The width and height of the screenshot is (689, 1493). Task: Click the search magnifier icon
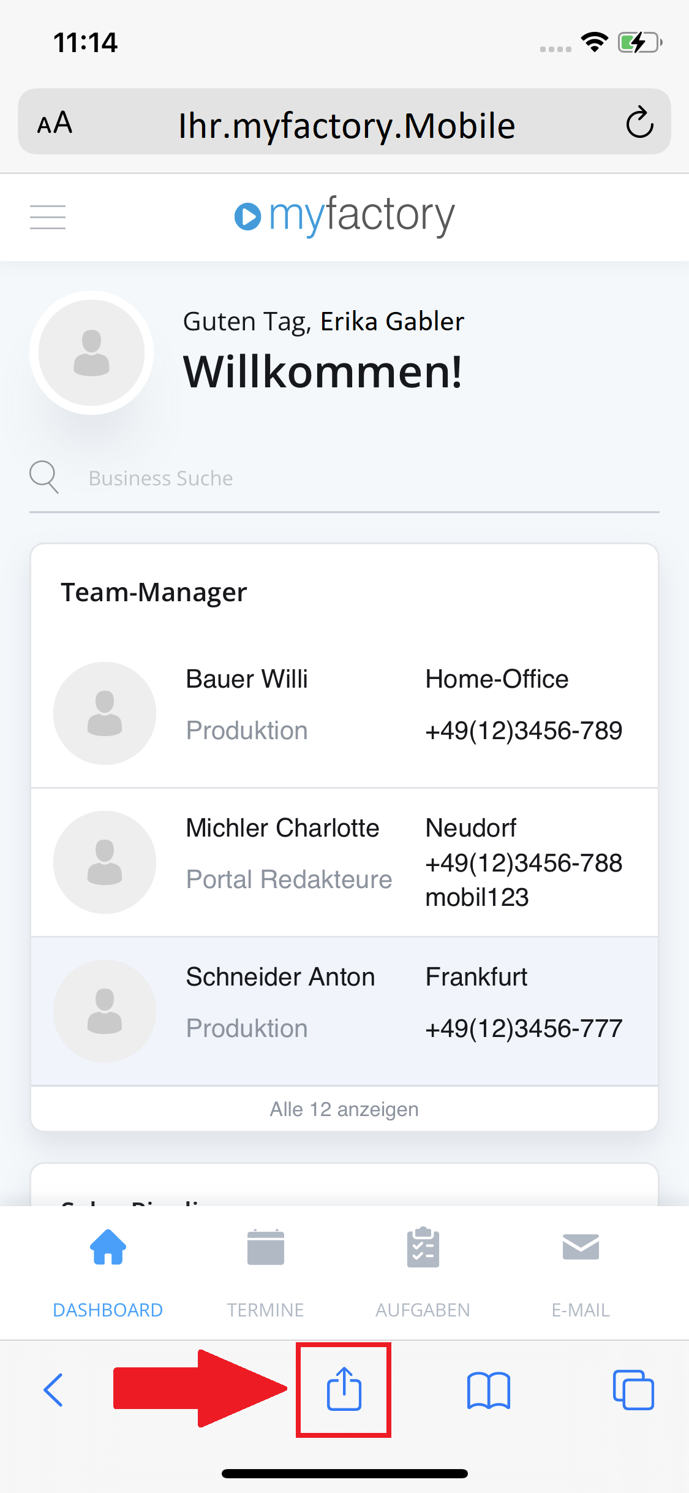click(44, 477)
